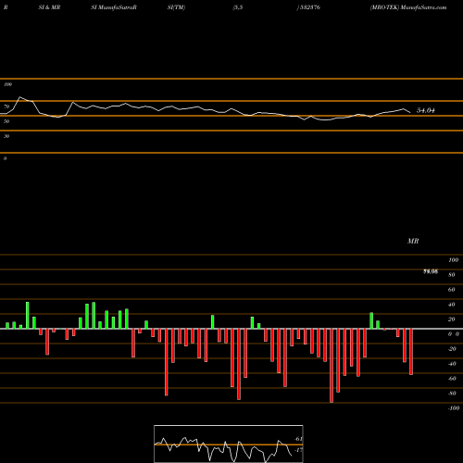Open the mini RSI thumbnail chart
The width and height of the screenshot is (463, 463).
[x=229, y=444]
